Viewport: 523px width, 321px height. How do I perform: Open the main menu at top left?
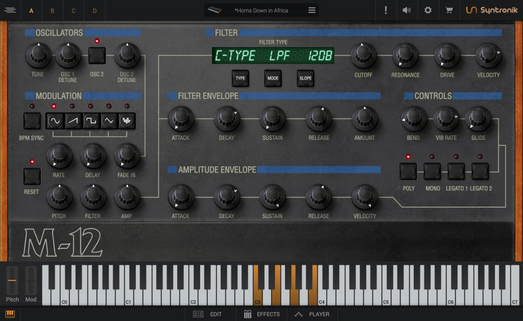[x=10, y=10]
